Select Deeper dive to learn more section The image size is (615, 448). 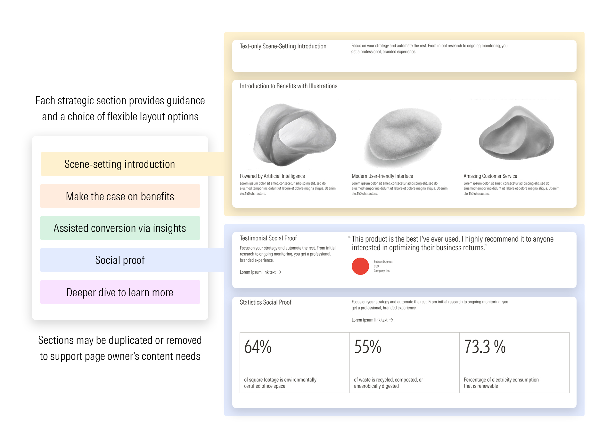coord(120,292)
